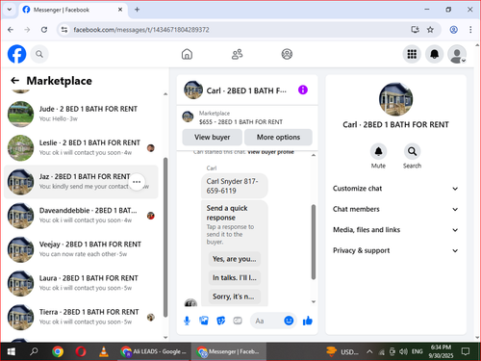Open the Leslie 2 BED 1 BATH chat
Screen dimensions: 481x361
click(x=81, y=147)
